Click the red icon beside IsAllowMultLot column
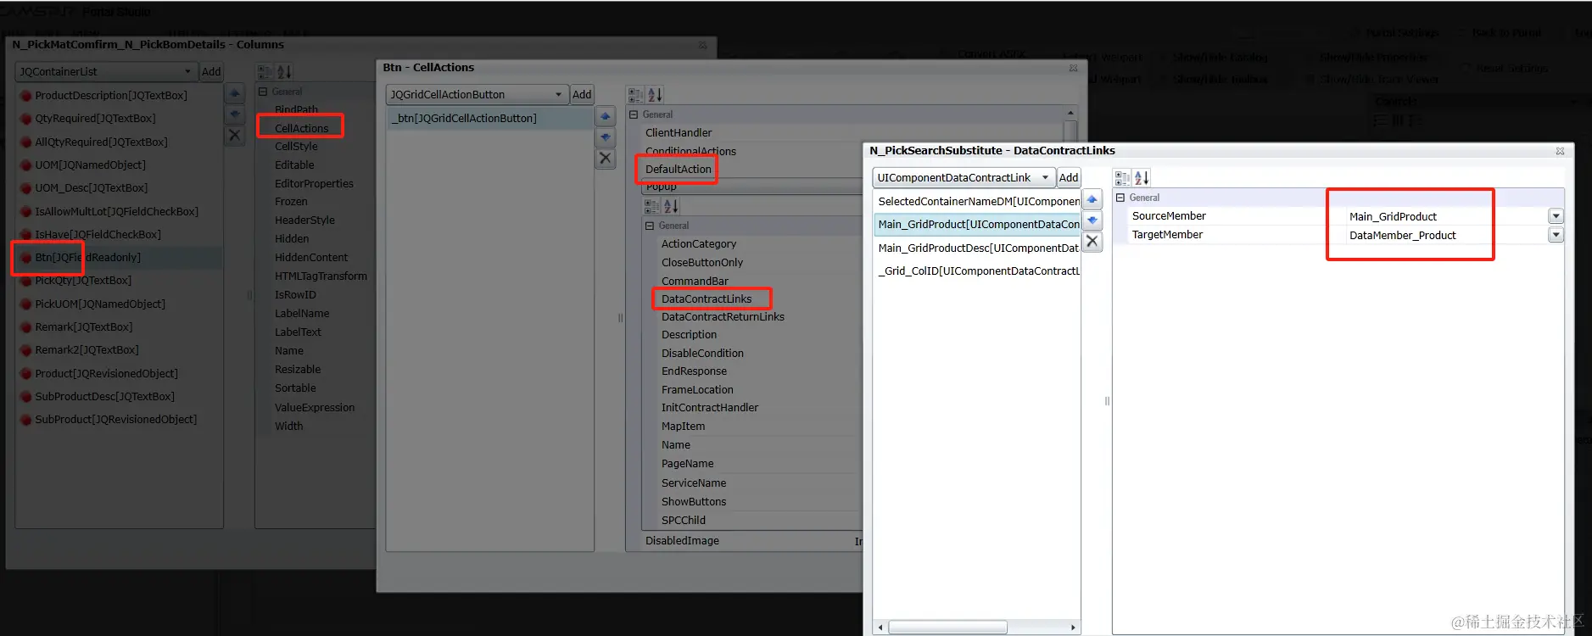The width and height of the screenshot is (1592, 636). click(x=26, y=212)
